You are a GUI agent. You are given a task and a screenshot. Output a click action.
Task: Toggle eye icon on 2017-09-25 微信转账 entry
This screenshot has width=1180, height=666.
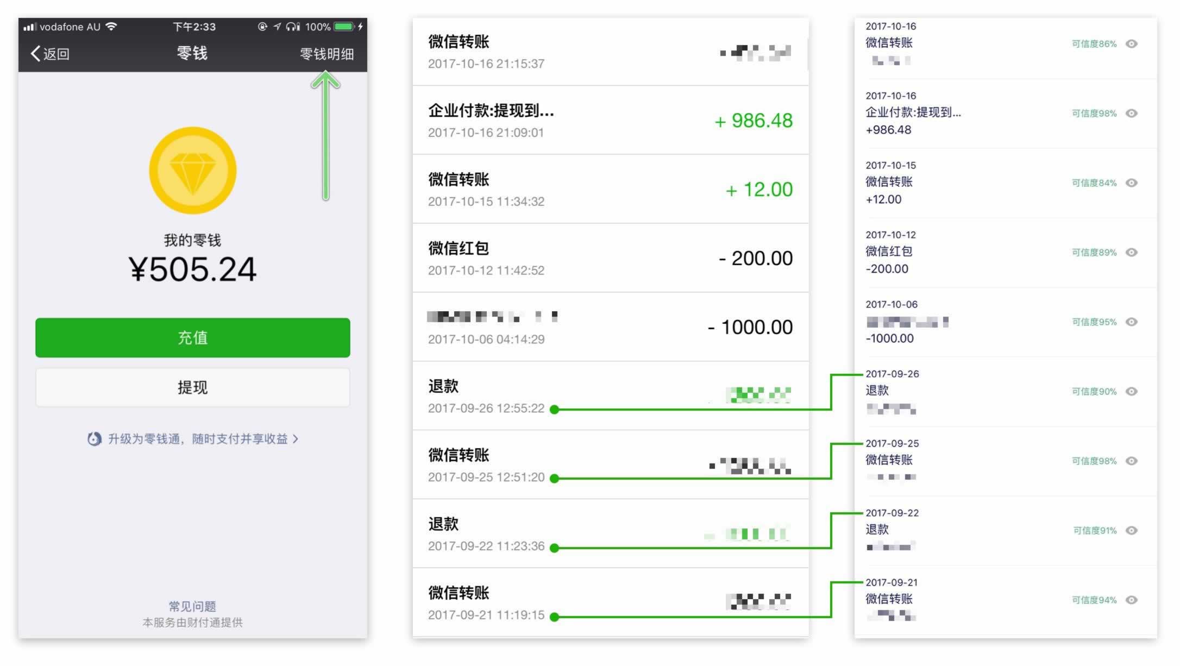[1132, 461]
